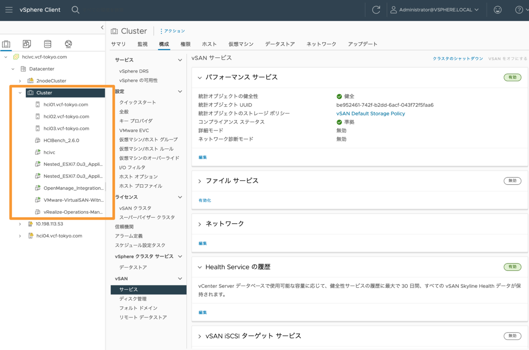Screen dimensions: 529x350
Task: Click the HCIBench_2.6.0 VM icon
Action: tap(38, 140)
